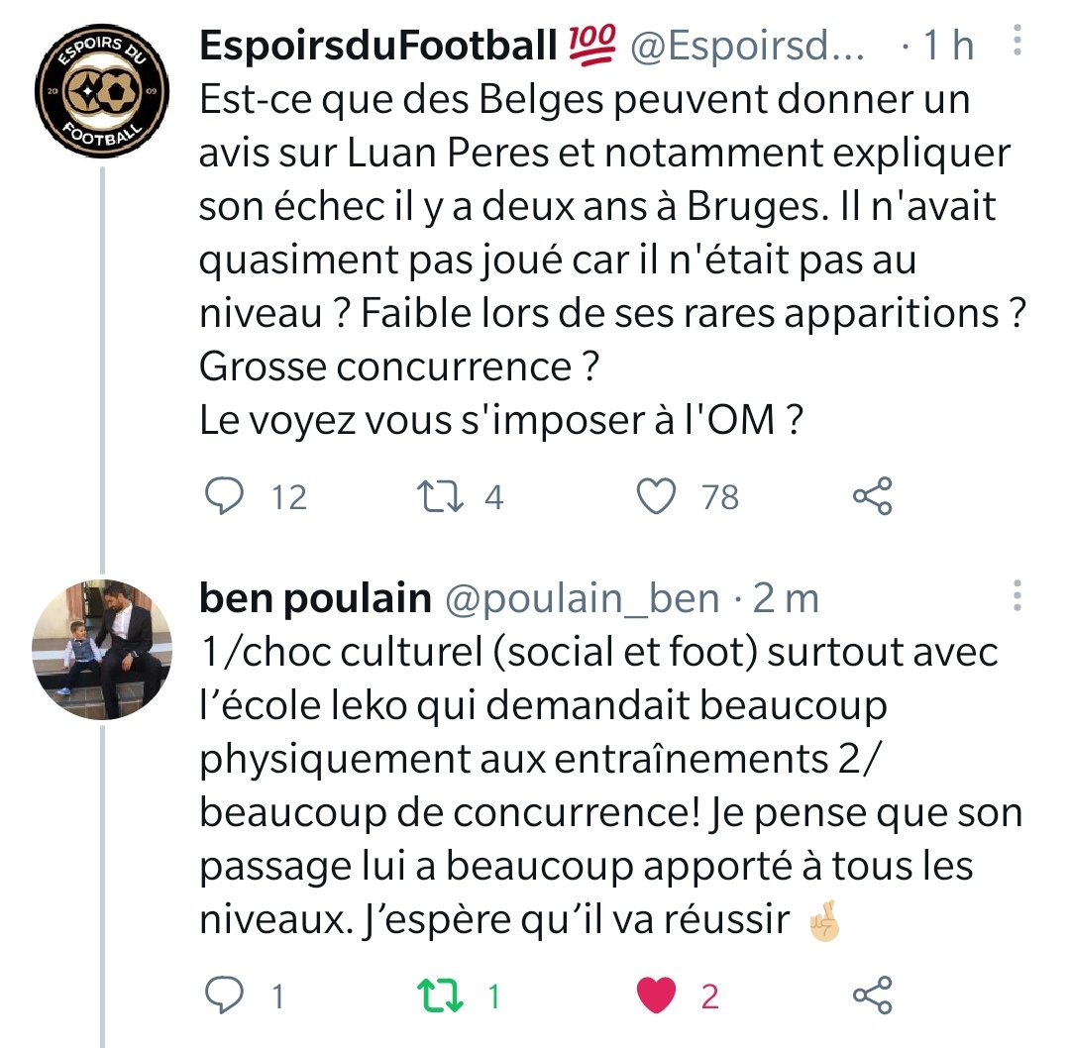Unlike ben poulain's reply tweet
Screen dimensions: 1070x1048
click(x=655, y=996)
